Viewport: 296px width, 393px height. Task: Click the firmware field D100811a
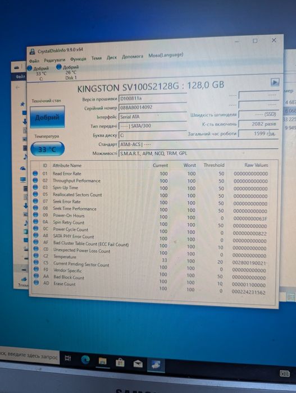tap(153, 98)
